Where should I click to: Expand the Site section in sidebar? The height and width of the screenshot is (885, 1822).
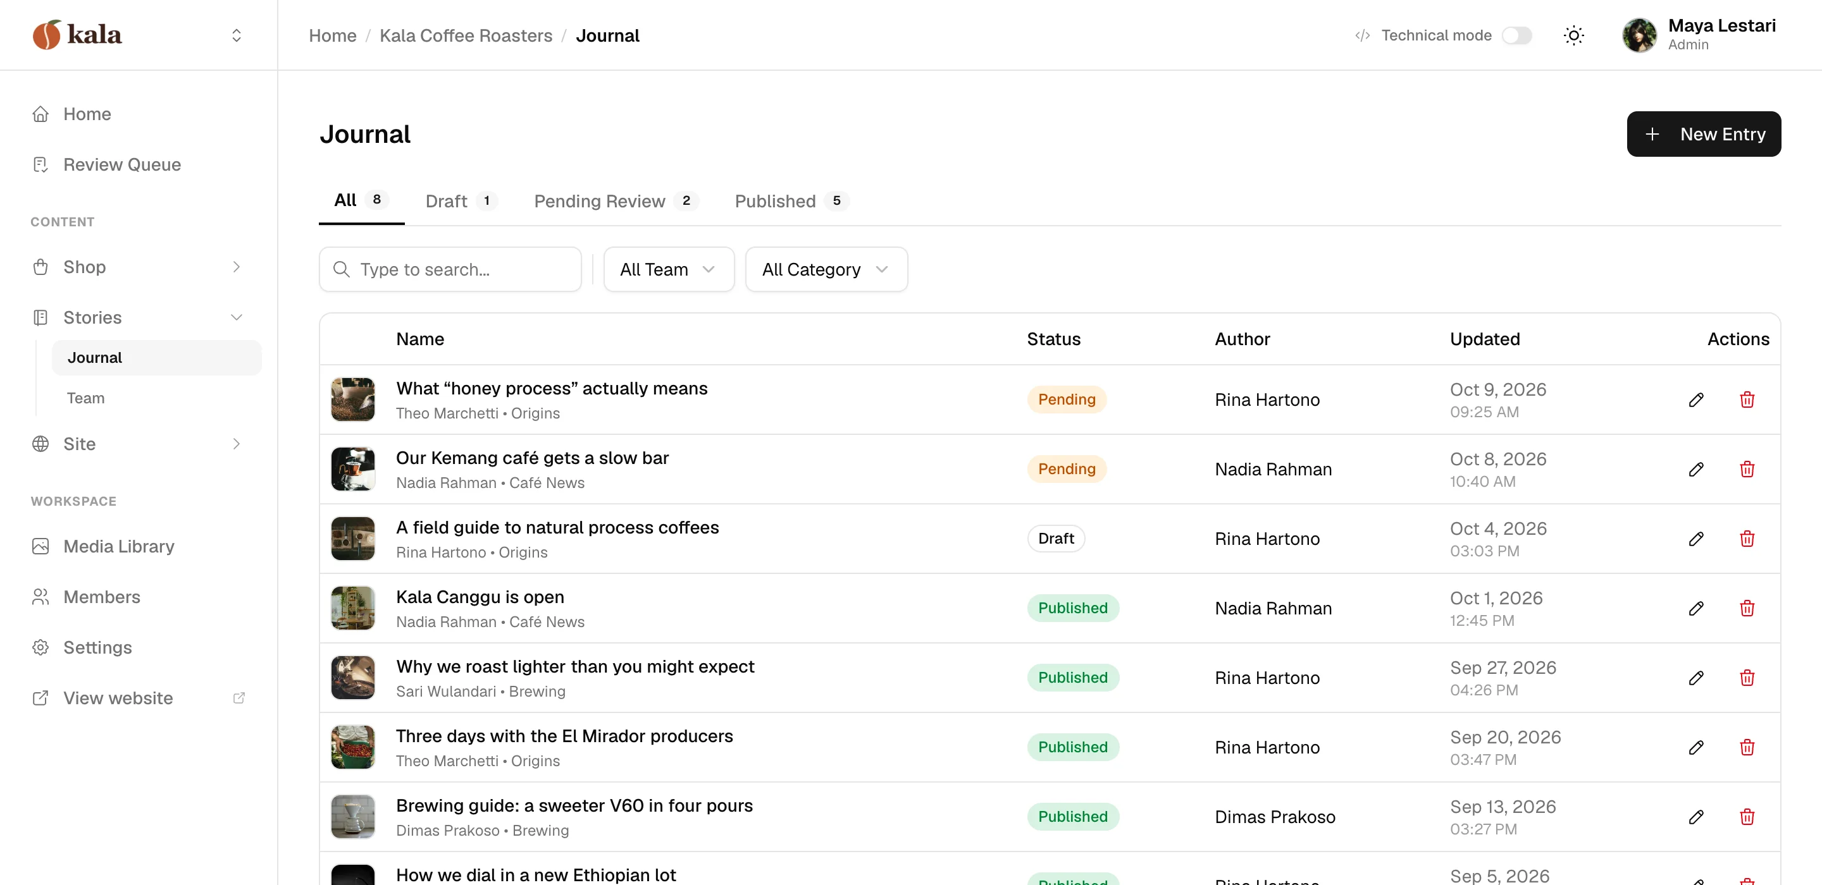click(x=139, y=444)
